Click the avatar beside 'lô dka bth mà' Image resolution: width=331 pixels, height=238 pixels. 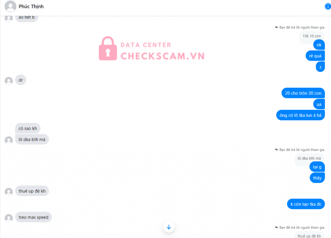click(x=9, y=140)
